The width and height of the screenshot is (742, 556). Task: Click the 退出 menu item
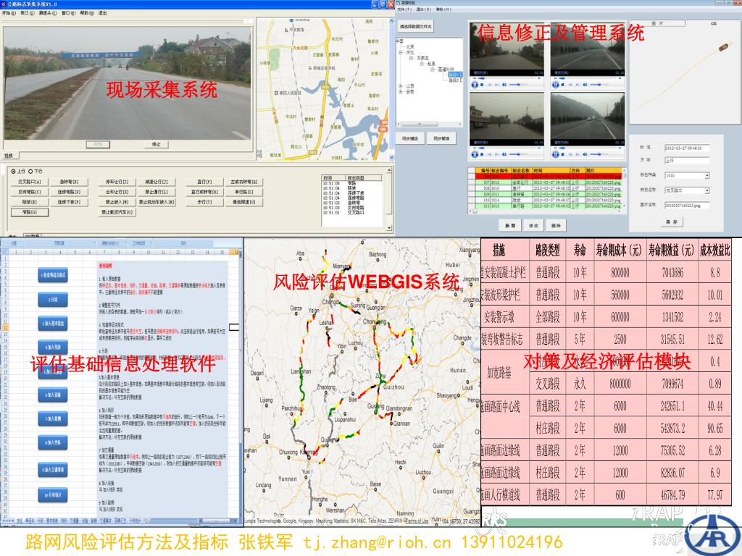tap(102, 13)
